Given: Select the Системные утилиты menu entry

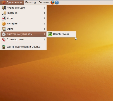Looking at the screenshot, I should (x=23, y=34).
